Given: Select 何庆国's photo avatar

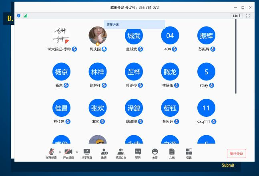Looking at the screenshot, I should (x=97, y=36).
